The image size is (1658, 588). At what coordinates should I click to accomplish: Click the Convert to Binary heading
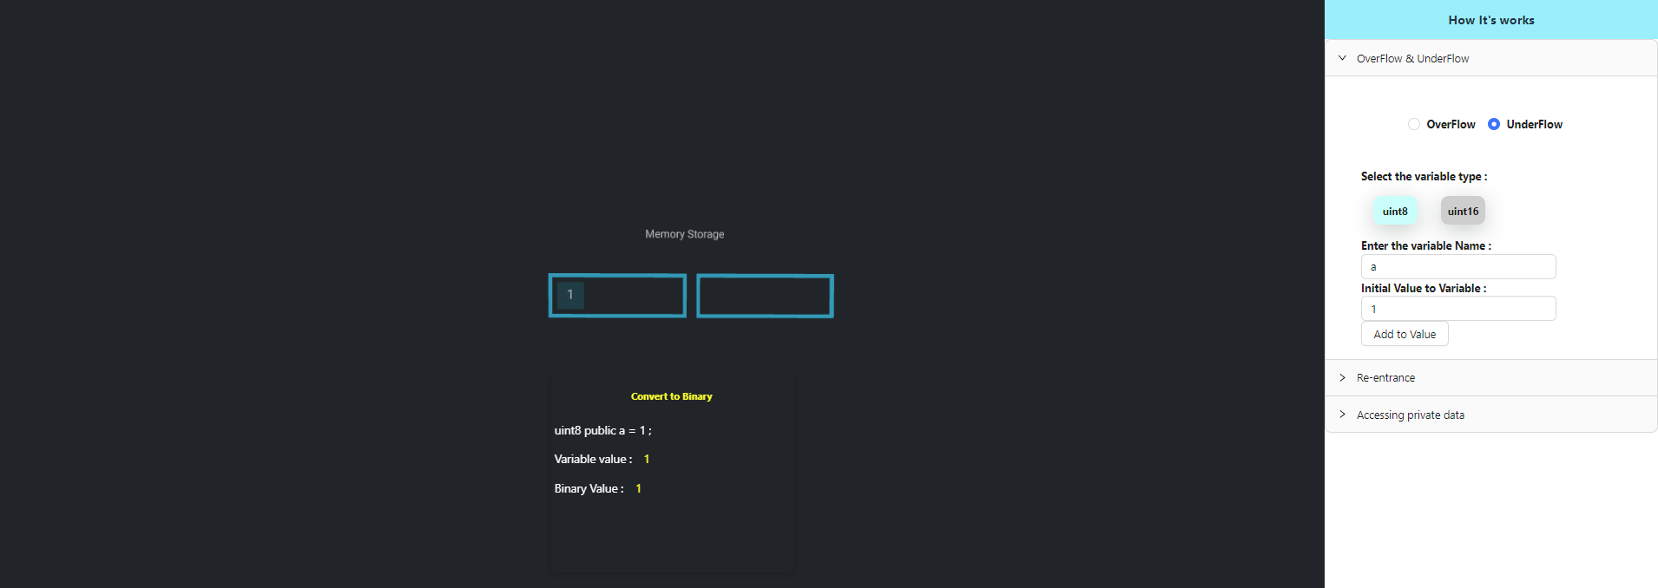pyautogui.click(x=671, y=396)
